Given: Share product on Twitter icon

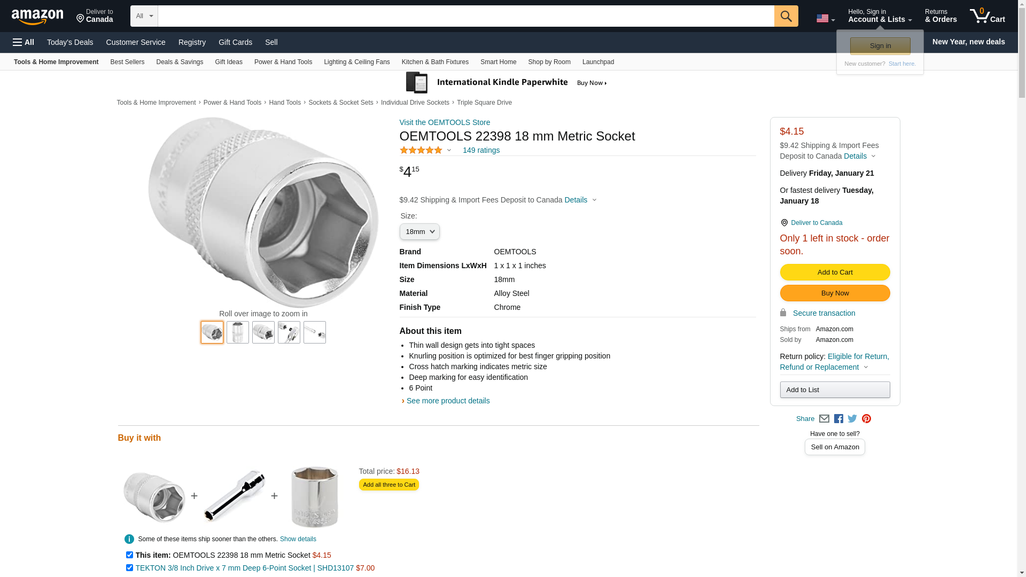Looking at the screenshot, I should click(852, 419).
